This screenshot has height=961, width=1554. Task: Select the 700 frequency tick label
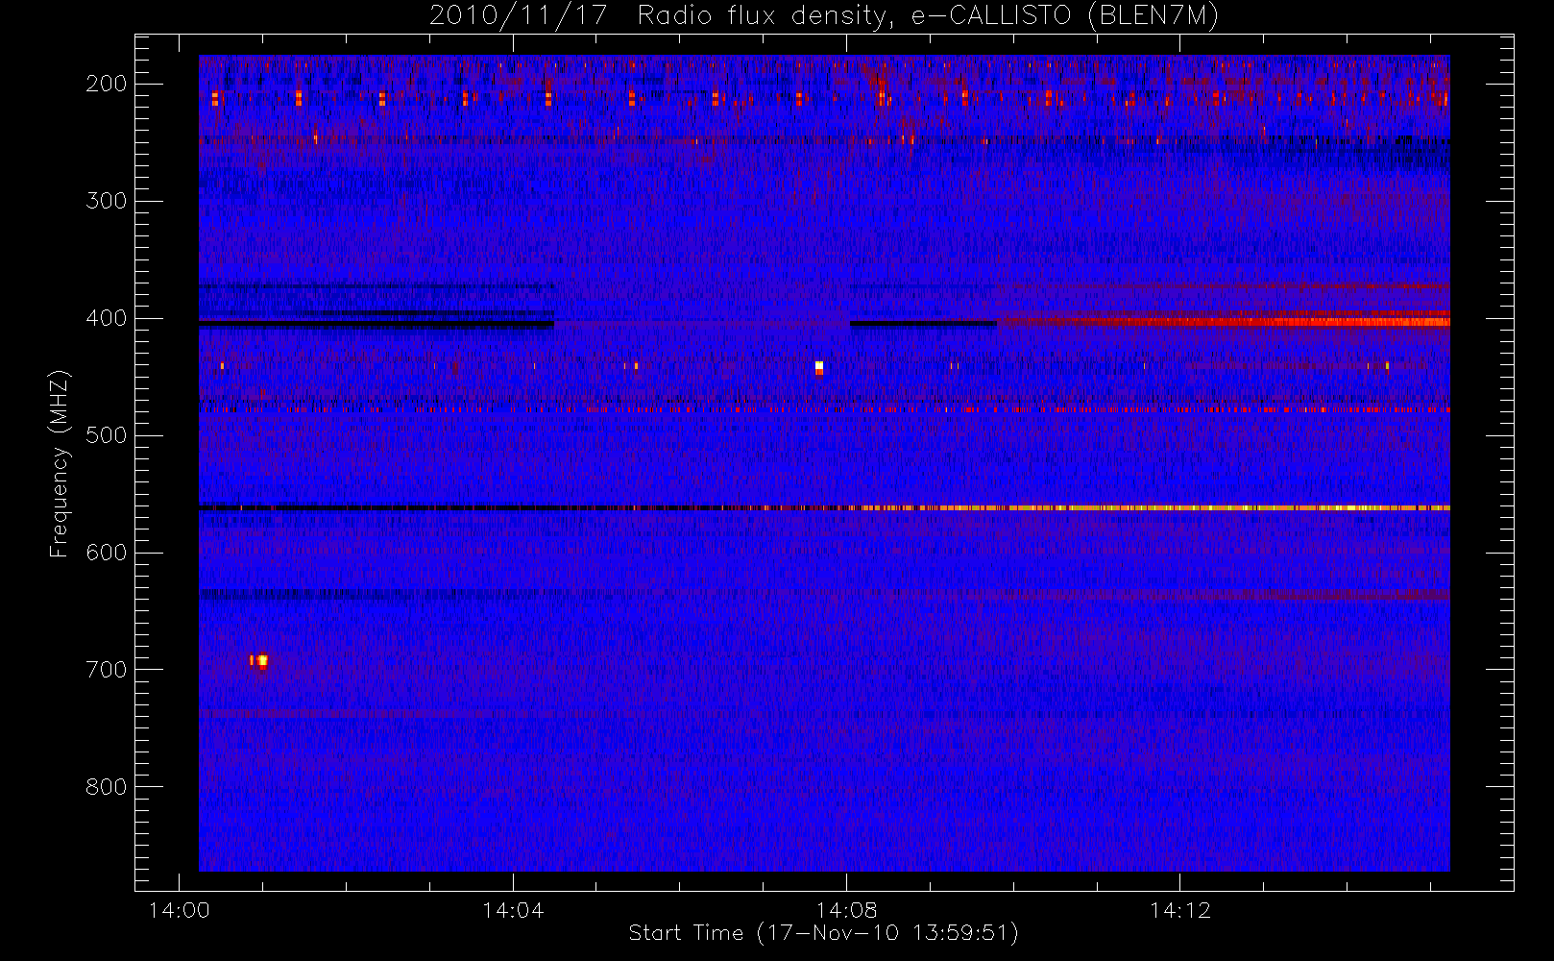point(107,670)
